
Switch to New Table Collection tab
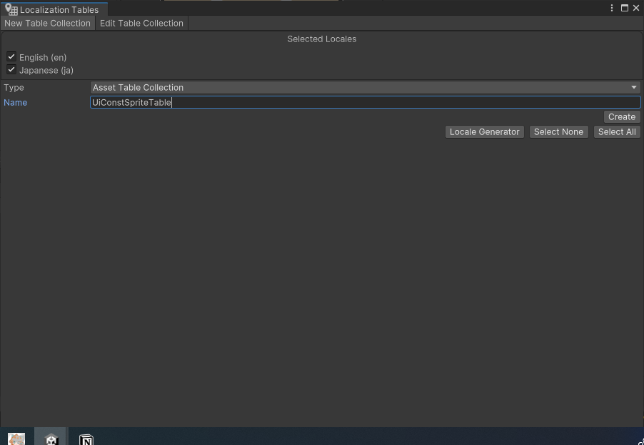47,23
